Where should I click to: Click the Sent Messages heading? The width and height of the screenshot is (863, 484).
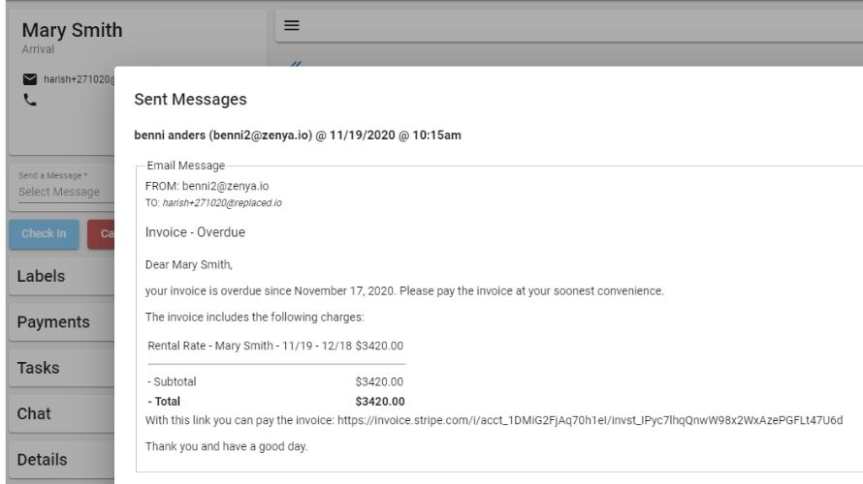190,99
